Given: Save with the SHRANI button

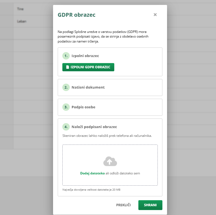Looking at the screenshot, I should click(150, 205).
